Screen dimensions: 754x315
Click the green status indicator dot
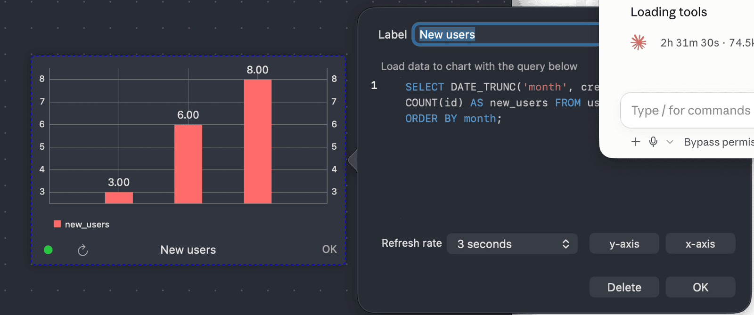[48, 250]
